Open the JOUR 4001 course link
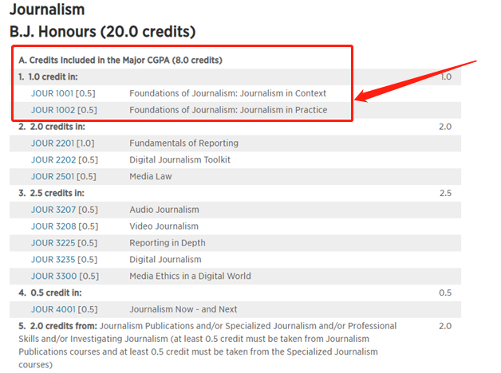The height and width of the screenshot is (373, 501). point(52,309)
